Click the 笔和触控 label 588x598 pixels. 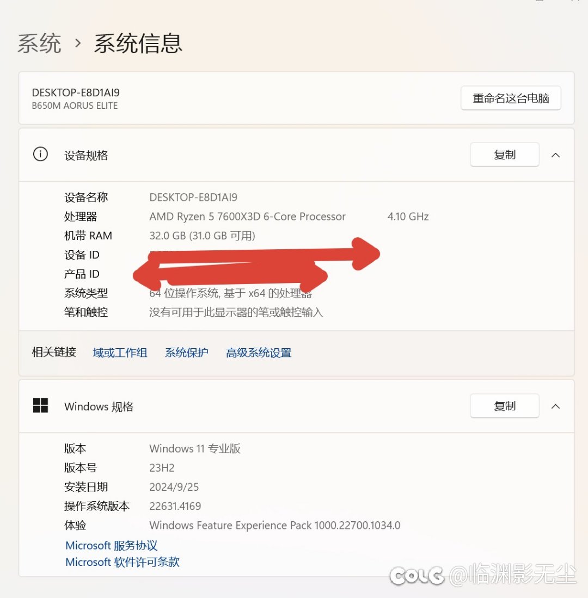click(x=86, y=312)
